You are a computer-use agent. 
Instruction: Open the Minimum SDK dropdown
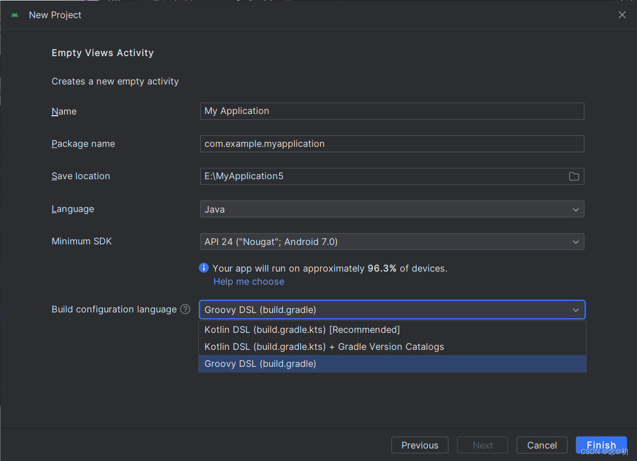click(392, 242)
